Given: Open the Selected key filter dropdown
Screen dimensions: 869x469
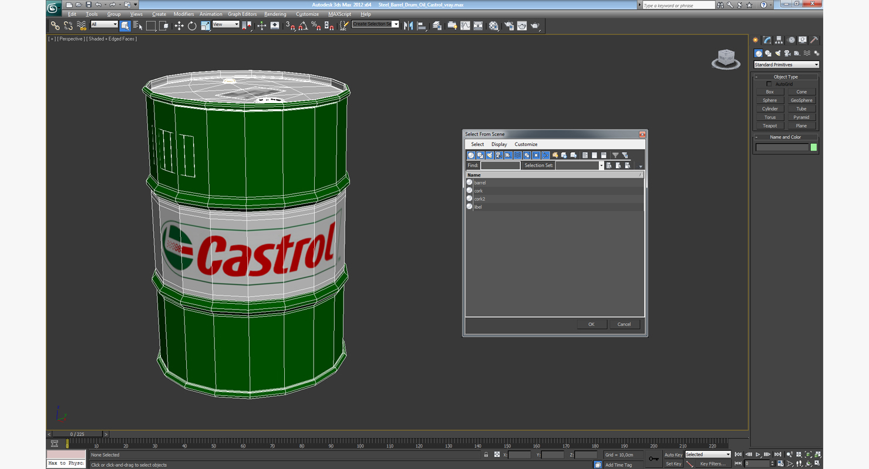Looking at the screenshot, I should (708, 454).
